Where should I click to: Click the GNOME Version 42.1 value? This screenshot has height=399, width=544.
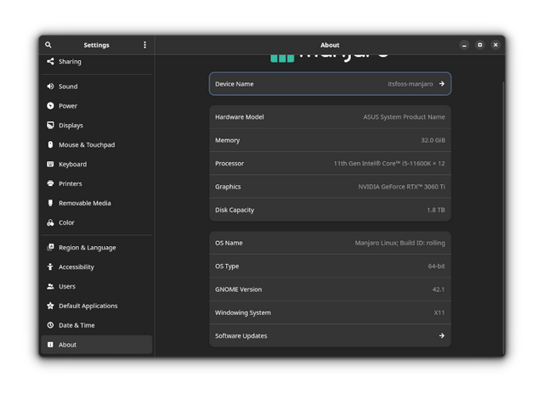[439, 289]
